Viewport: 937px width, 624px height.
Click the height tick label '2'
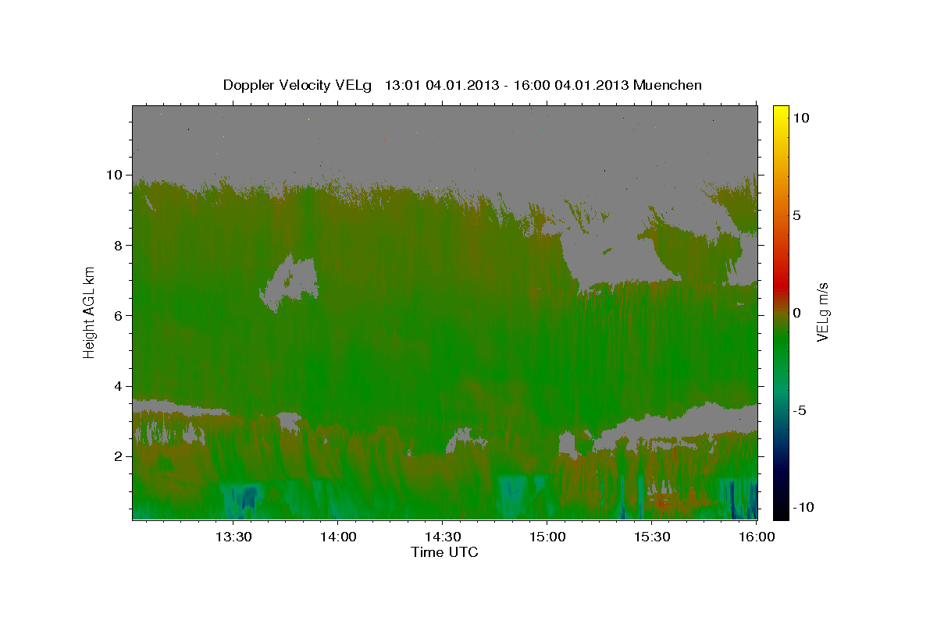120,456
